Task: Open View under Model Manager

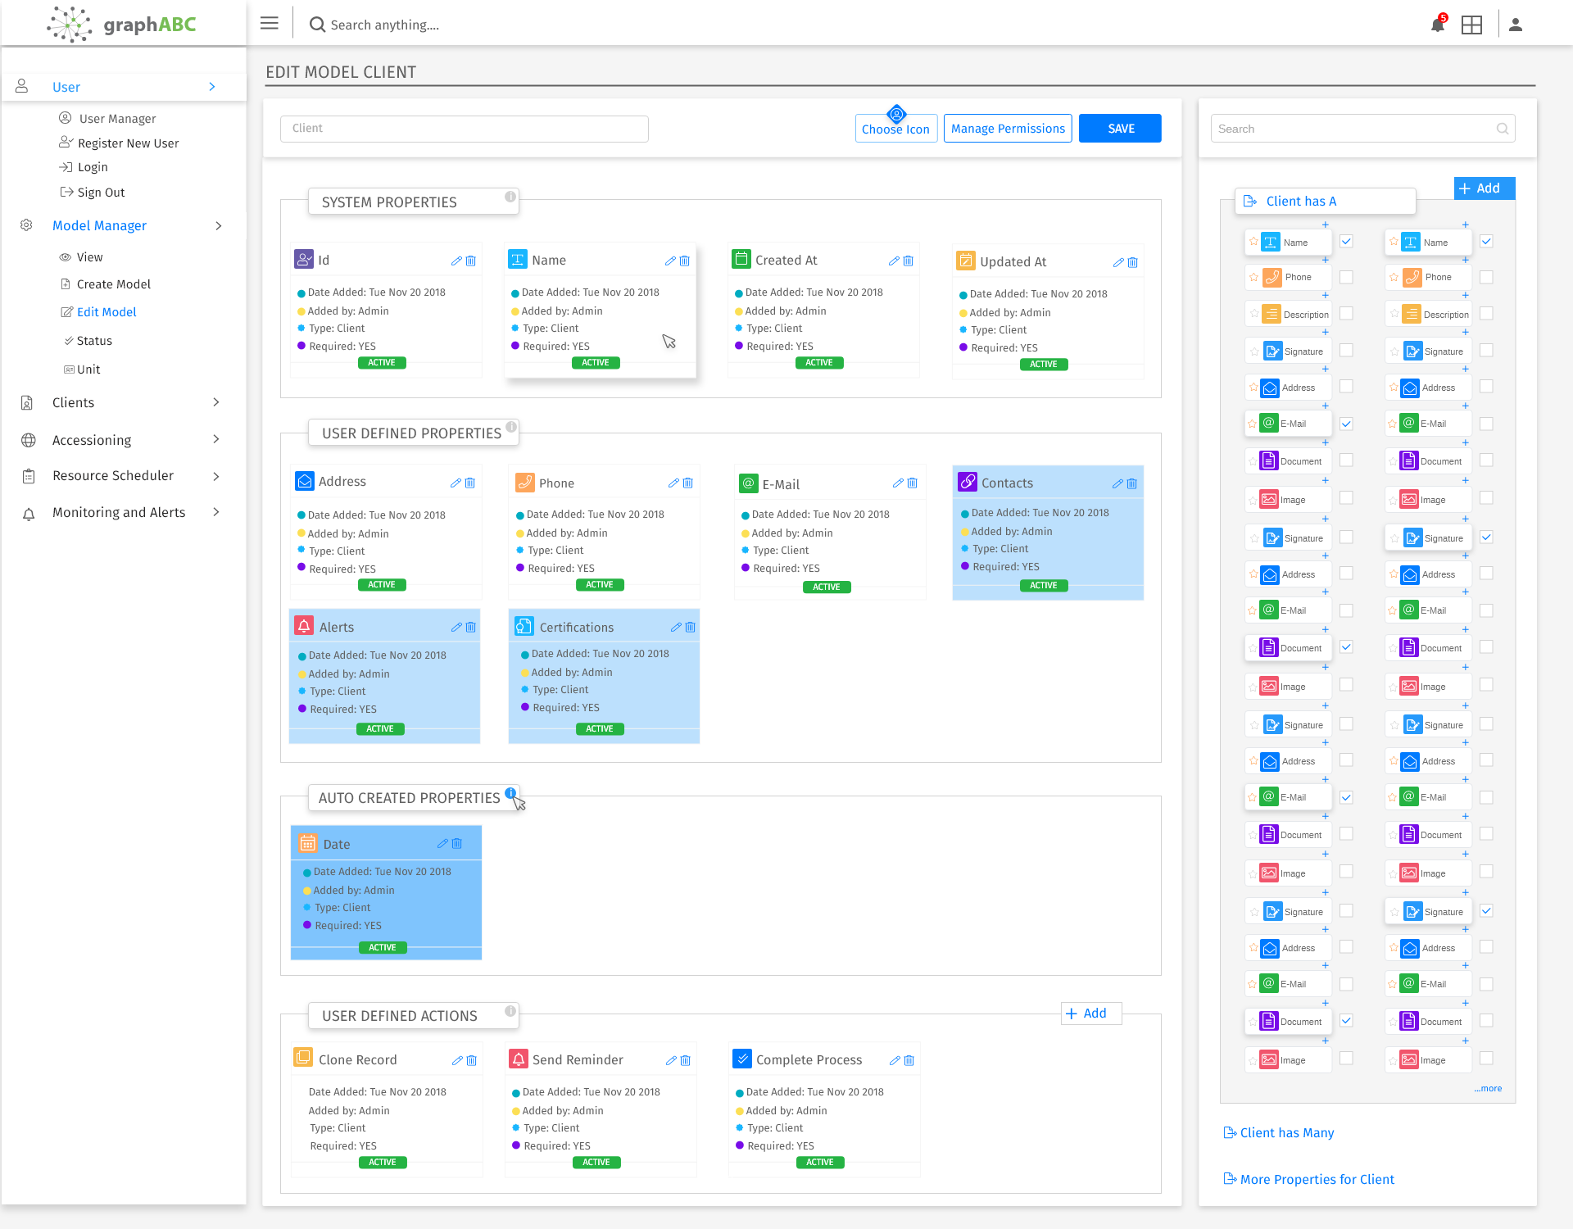Action: pos(81,257)
